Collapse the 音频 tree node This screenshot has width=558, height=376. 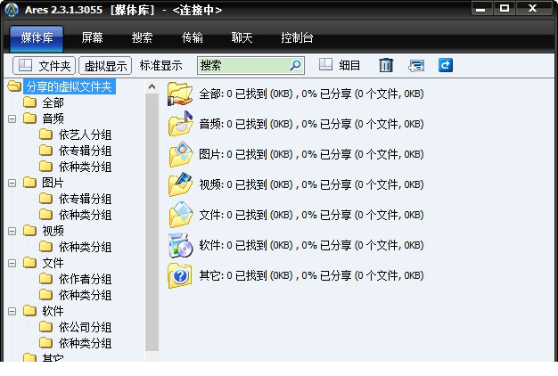(x=12, y=119)
